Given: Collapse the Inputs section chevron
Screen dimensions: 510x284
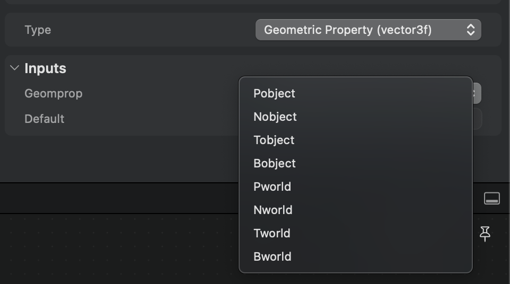Looking at the screenshot, I should 14,68.
